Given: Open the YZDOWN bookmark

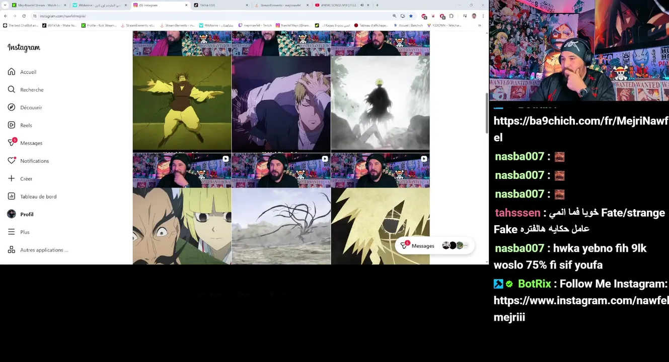Looking at the screenshot, I should point(444,25).
